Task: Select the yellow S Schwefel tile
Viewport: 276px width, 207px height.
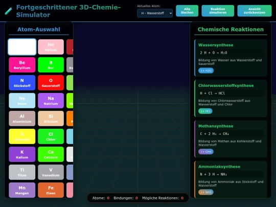Action: 22,136
